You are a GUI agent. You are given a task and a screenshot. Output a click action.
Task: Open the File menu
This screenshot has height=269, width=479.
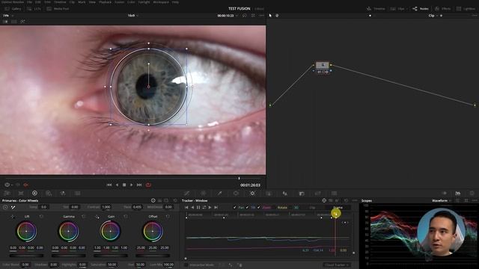[29, 2]
